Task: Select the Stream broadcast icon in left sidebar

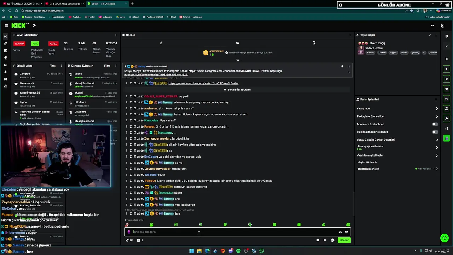Action: point(6,36)
